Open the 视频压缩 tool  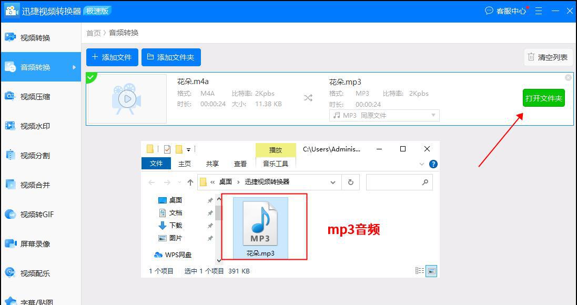(41, 96)
